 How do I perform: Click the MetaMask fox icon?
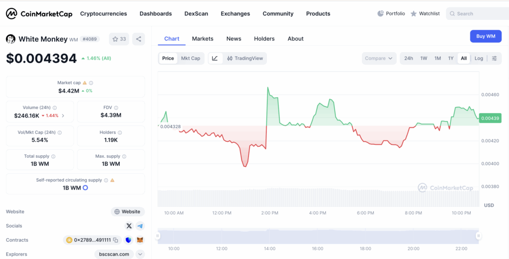tap(140, 240)
